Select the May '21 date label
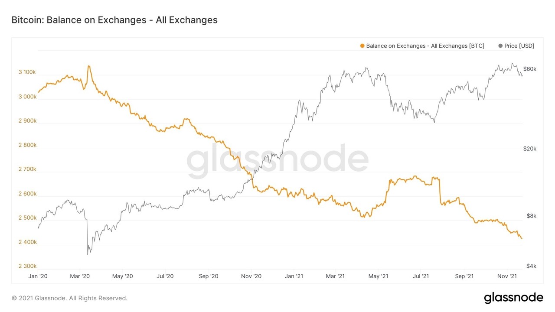The height and width of the screenshot is (312, 555). point(379,276)
